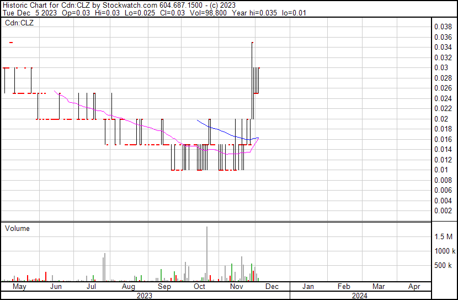This screenshot has height=300, width=458.
Task: Select the 0.006 price axis label
Action: tap(443, 191)
